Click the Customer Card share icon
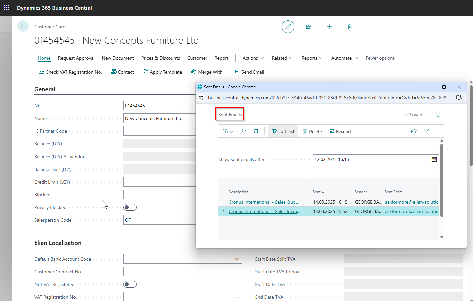 click(309, 27)
